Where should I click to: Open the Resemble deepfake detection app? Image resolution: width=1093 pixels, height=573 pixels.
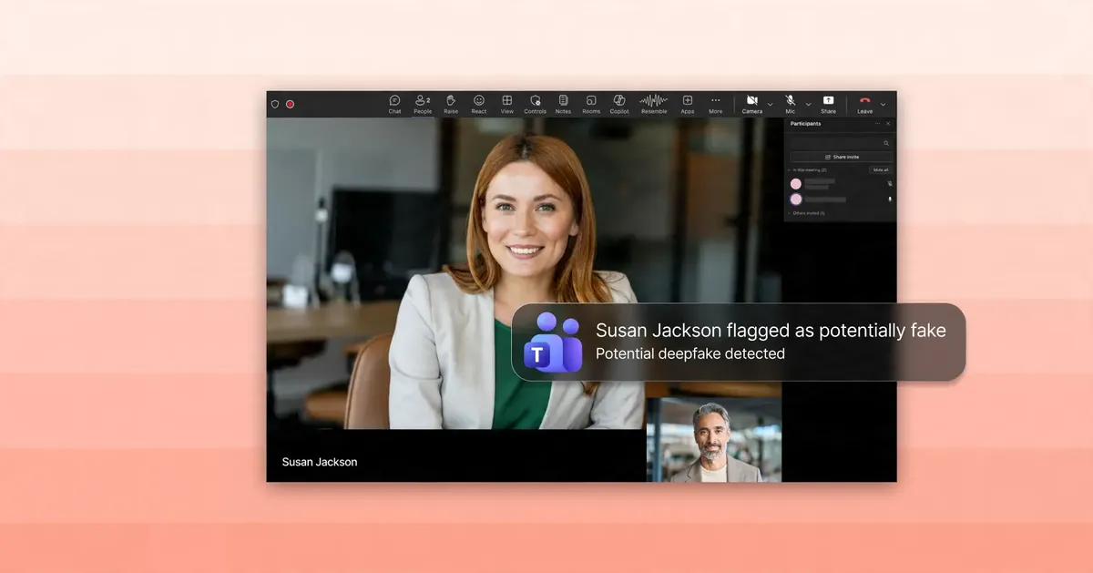[654, 104]
